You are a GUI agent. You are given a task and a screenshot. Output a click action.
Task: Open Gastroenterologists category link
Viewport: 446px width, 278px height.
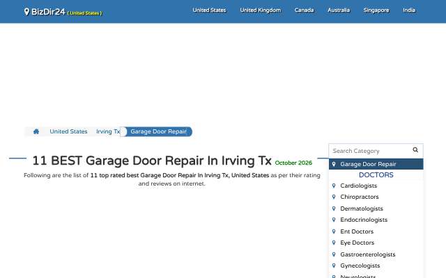tap(368, 254)
